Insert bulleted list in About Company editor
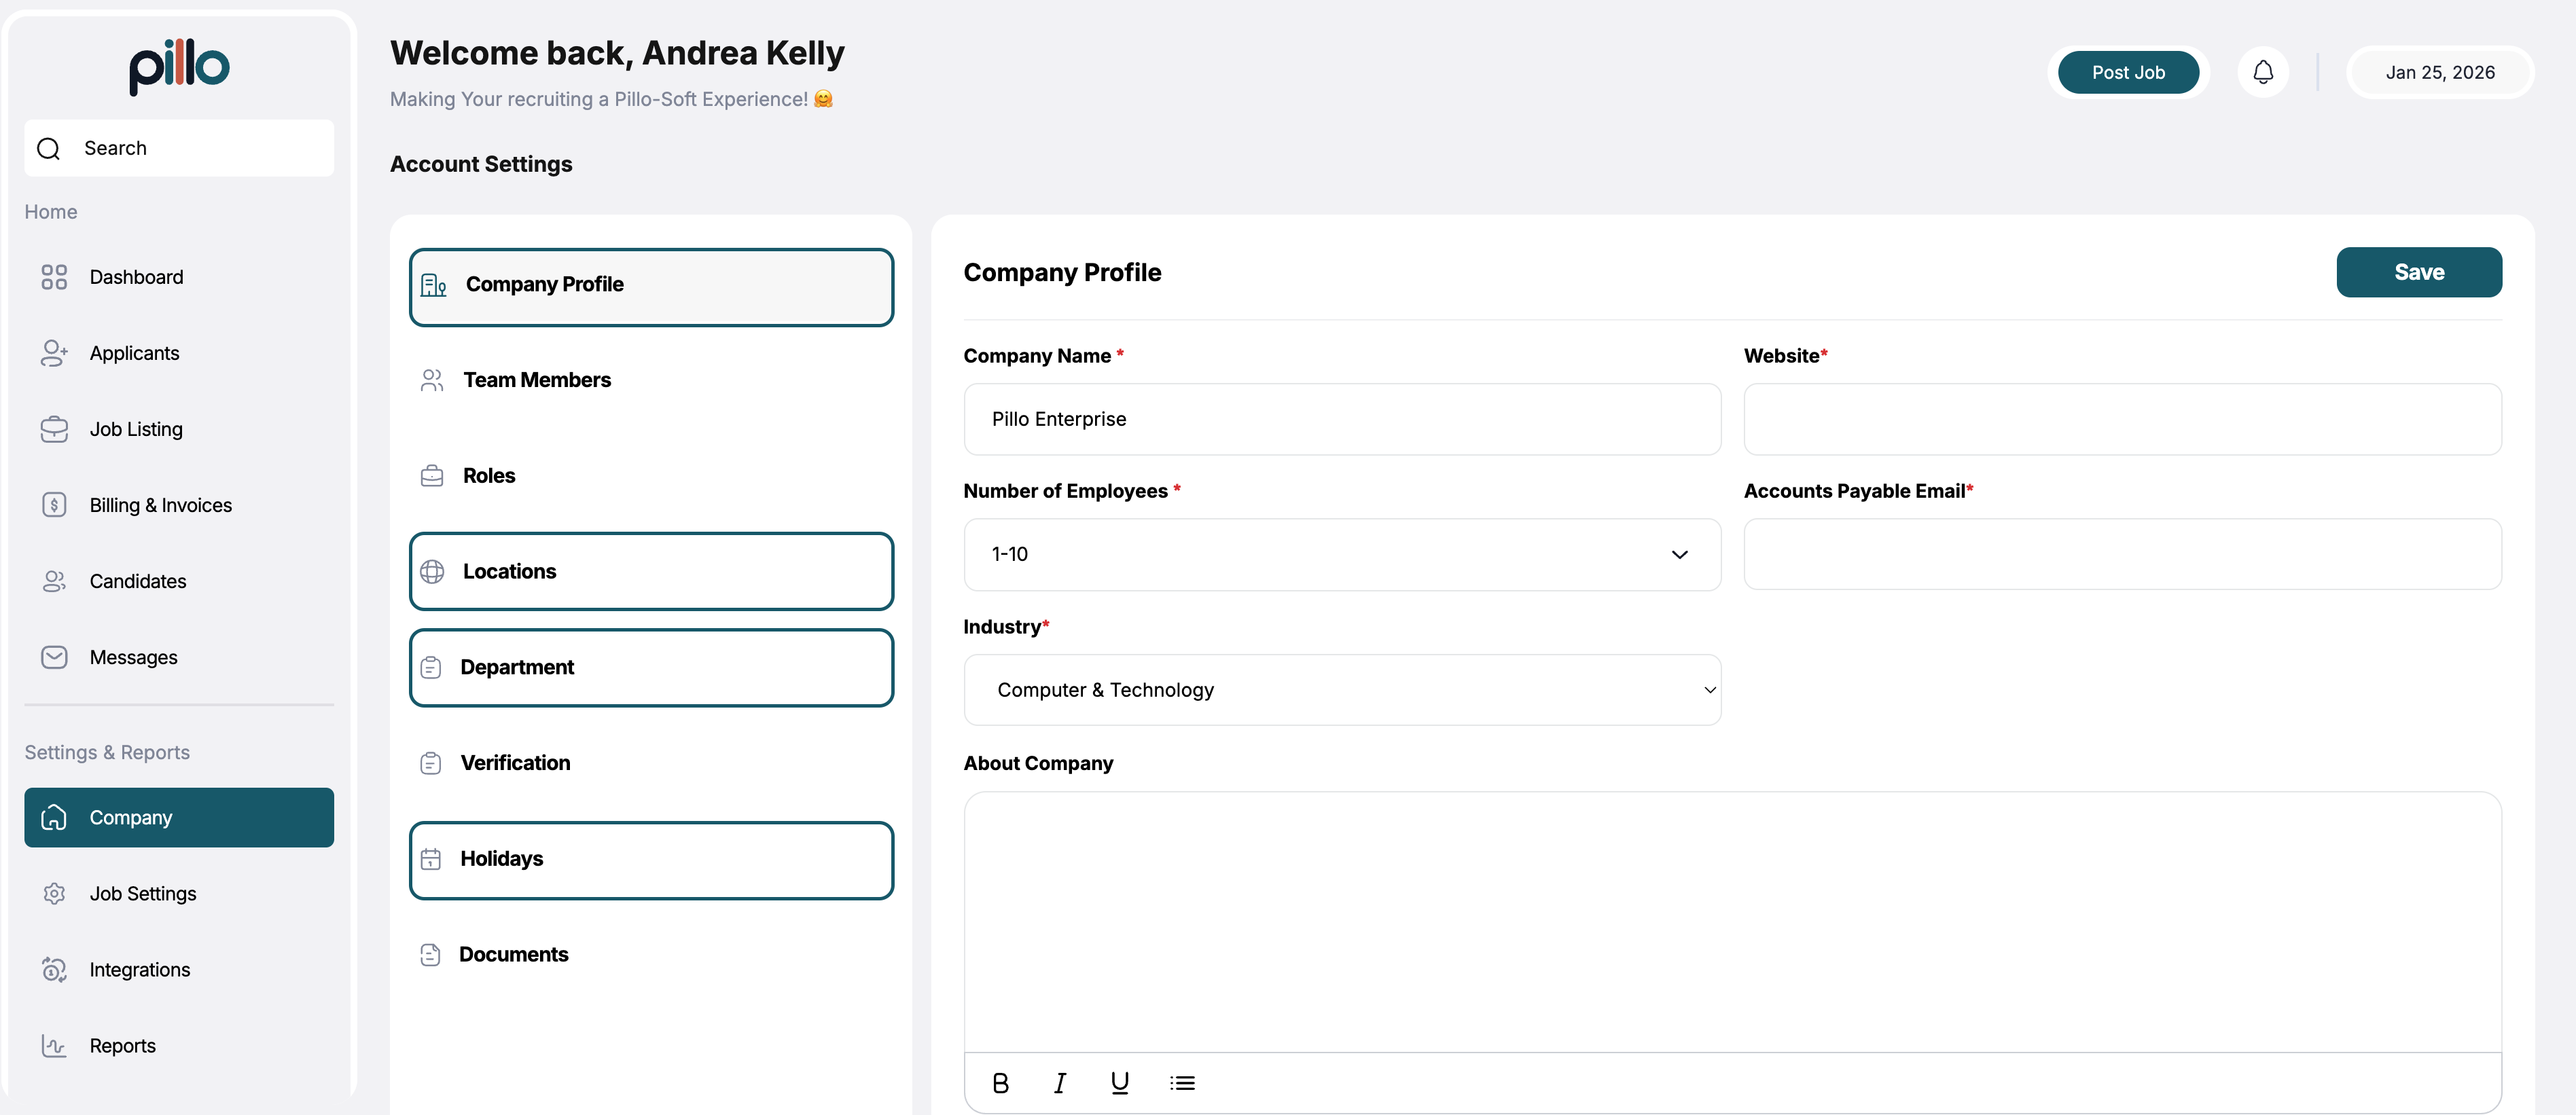Image resolution: width=2576 pixels, height=1115 pixels. (1182, 1083)
